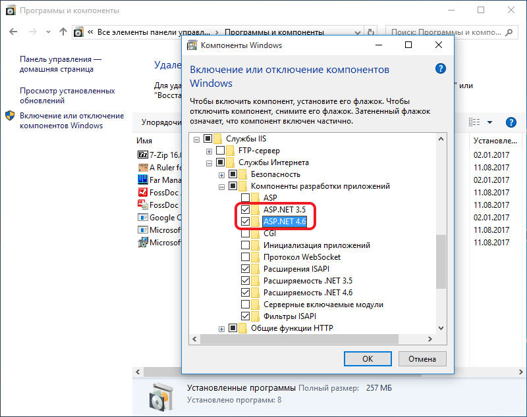The width and height of the screenshot is (527, 417).
Task: Check Инициализация приложений checkbox
Action: pos(245,245)
